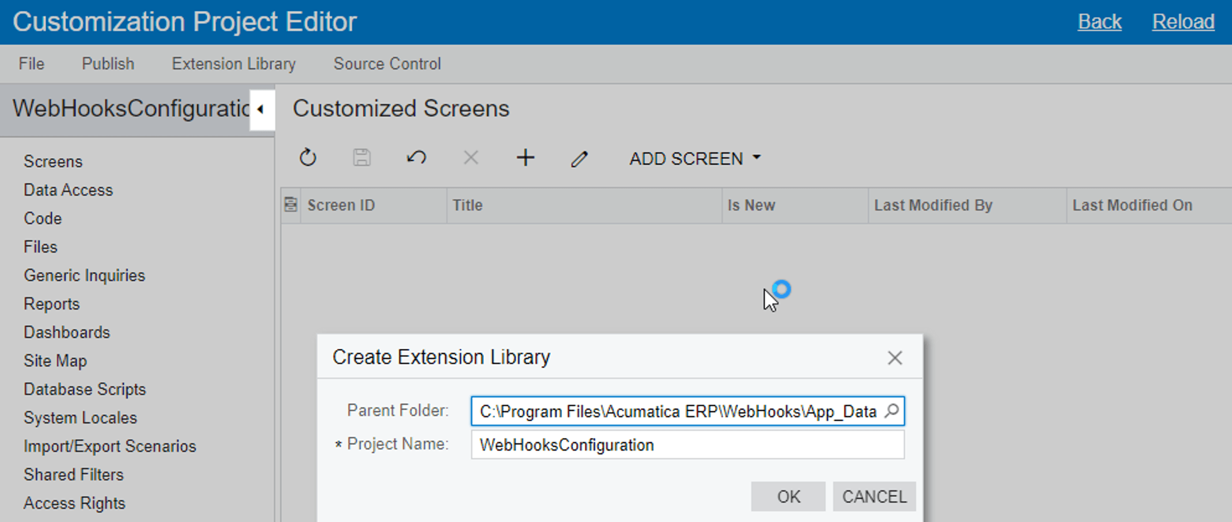
Task: Click the plus icon to add a row
Action: click(x=525, y=158)
